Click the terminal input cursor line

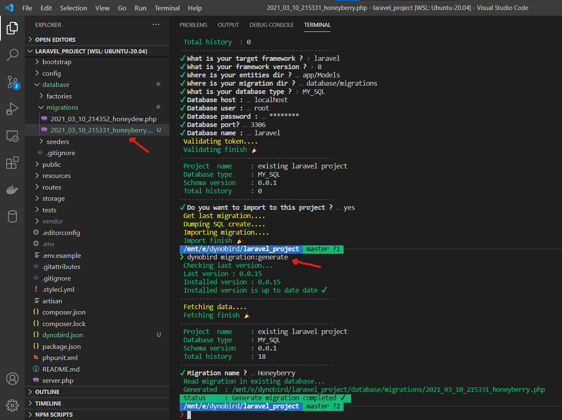(189, 415)
